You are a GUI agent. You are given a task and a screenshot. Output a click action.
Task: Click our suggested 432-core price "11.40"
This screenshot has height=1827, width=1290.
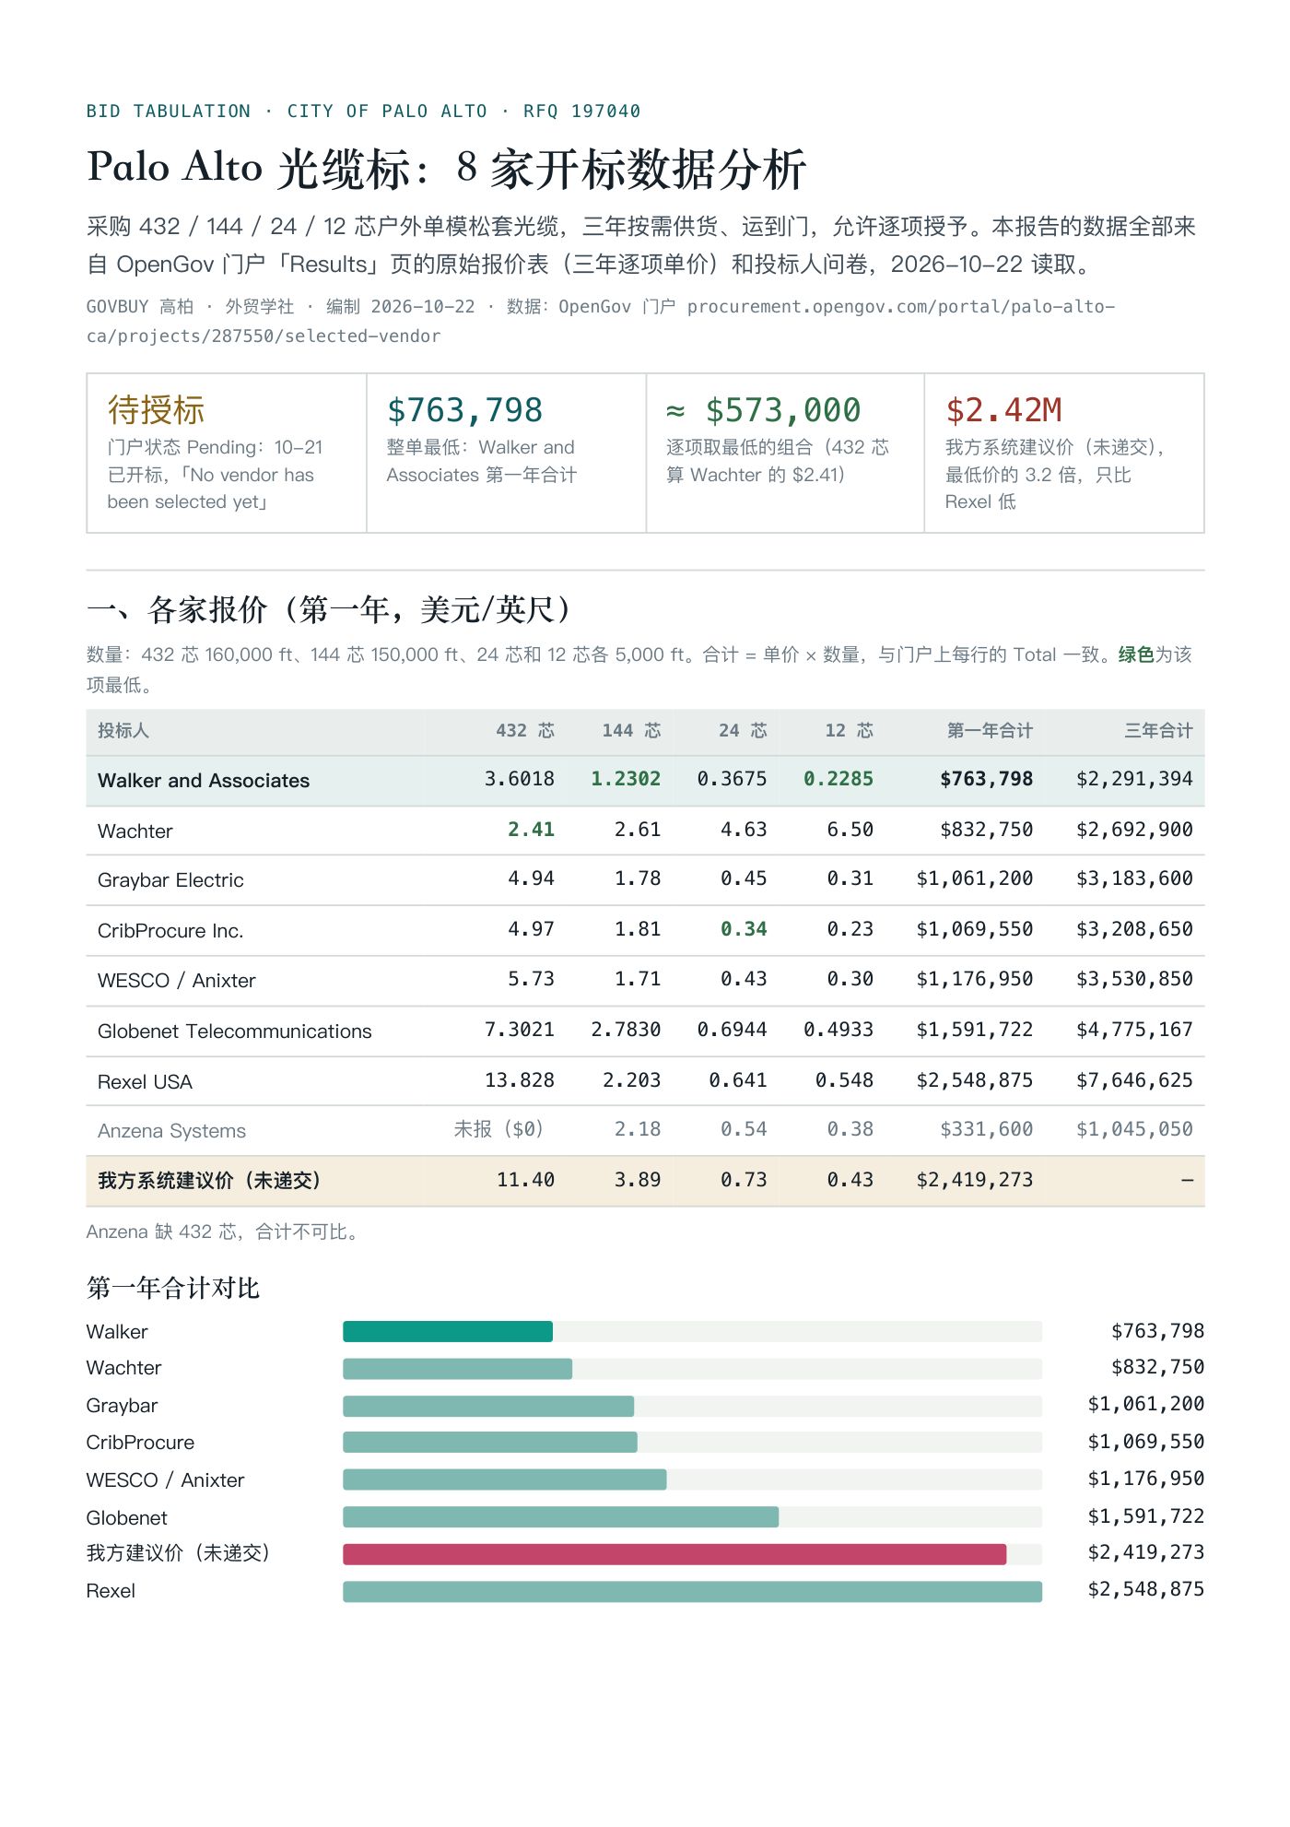[525, 1180]
